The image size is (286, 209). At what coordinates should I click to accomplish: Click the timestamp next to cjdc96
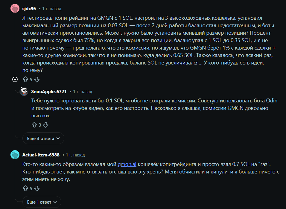pos(52,9)
